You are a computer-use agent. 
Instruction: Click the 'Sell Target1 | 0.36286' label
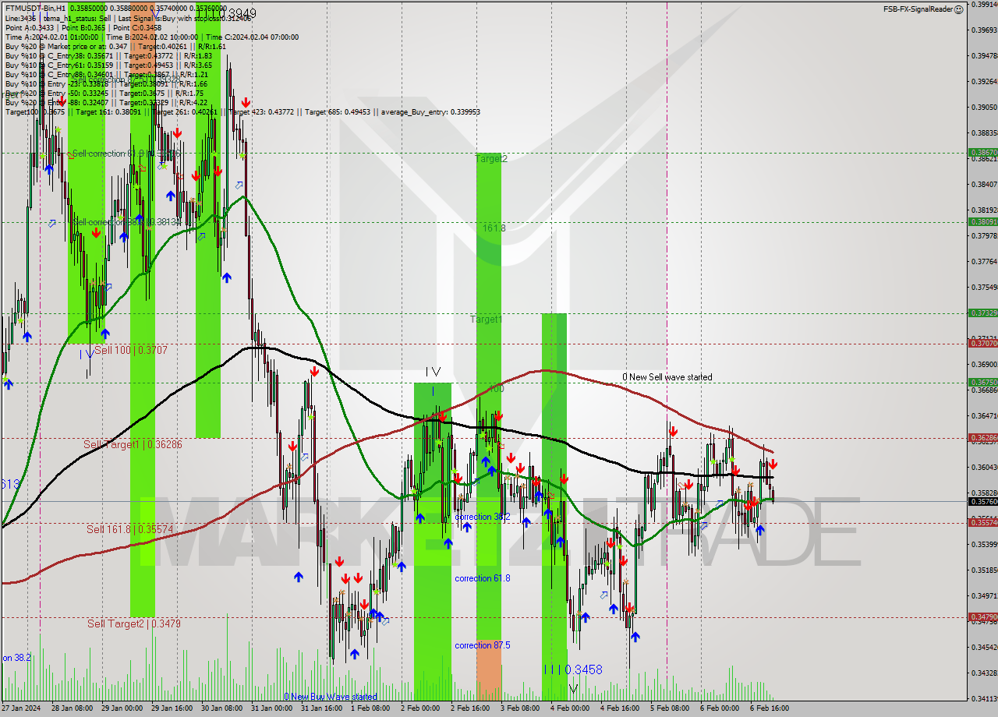click(133, 444)
